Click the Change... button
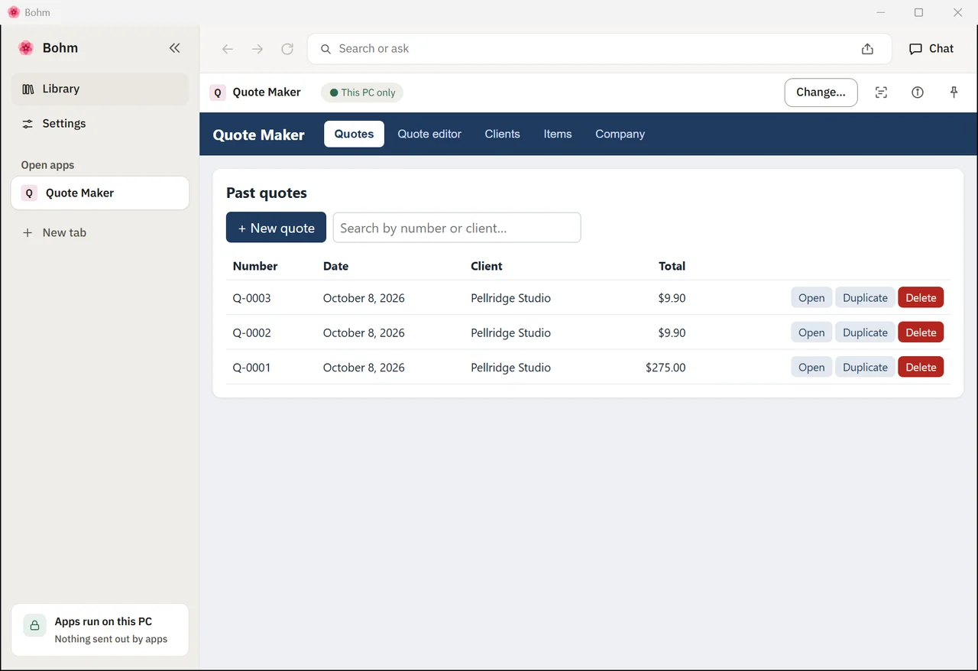 tap(821, 92)
